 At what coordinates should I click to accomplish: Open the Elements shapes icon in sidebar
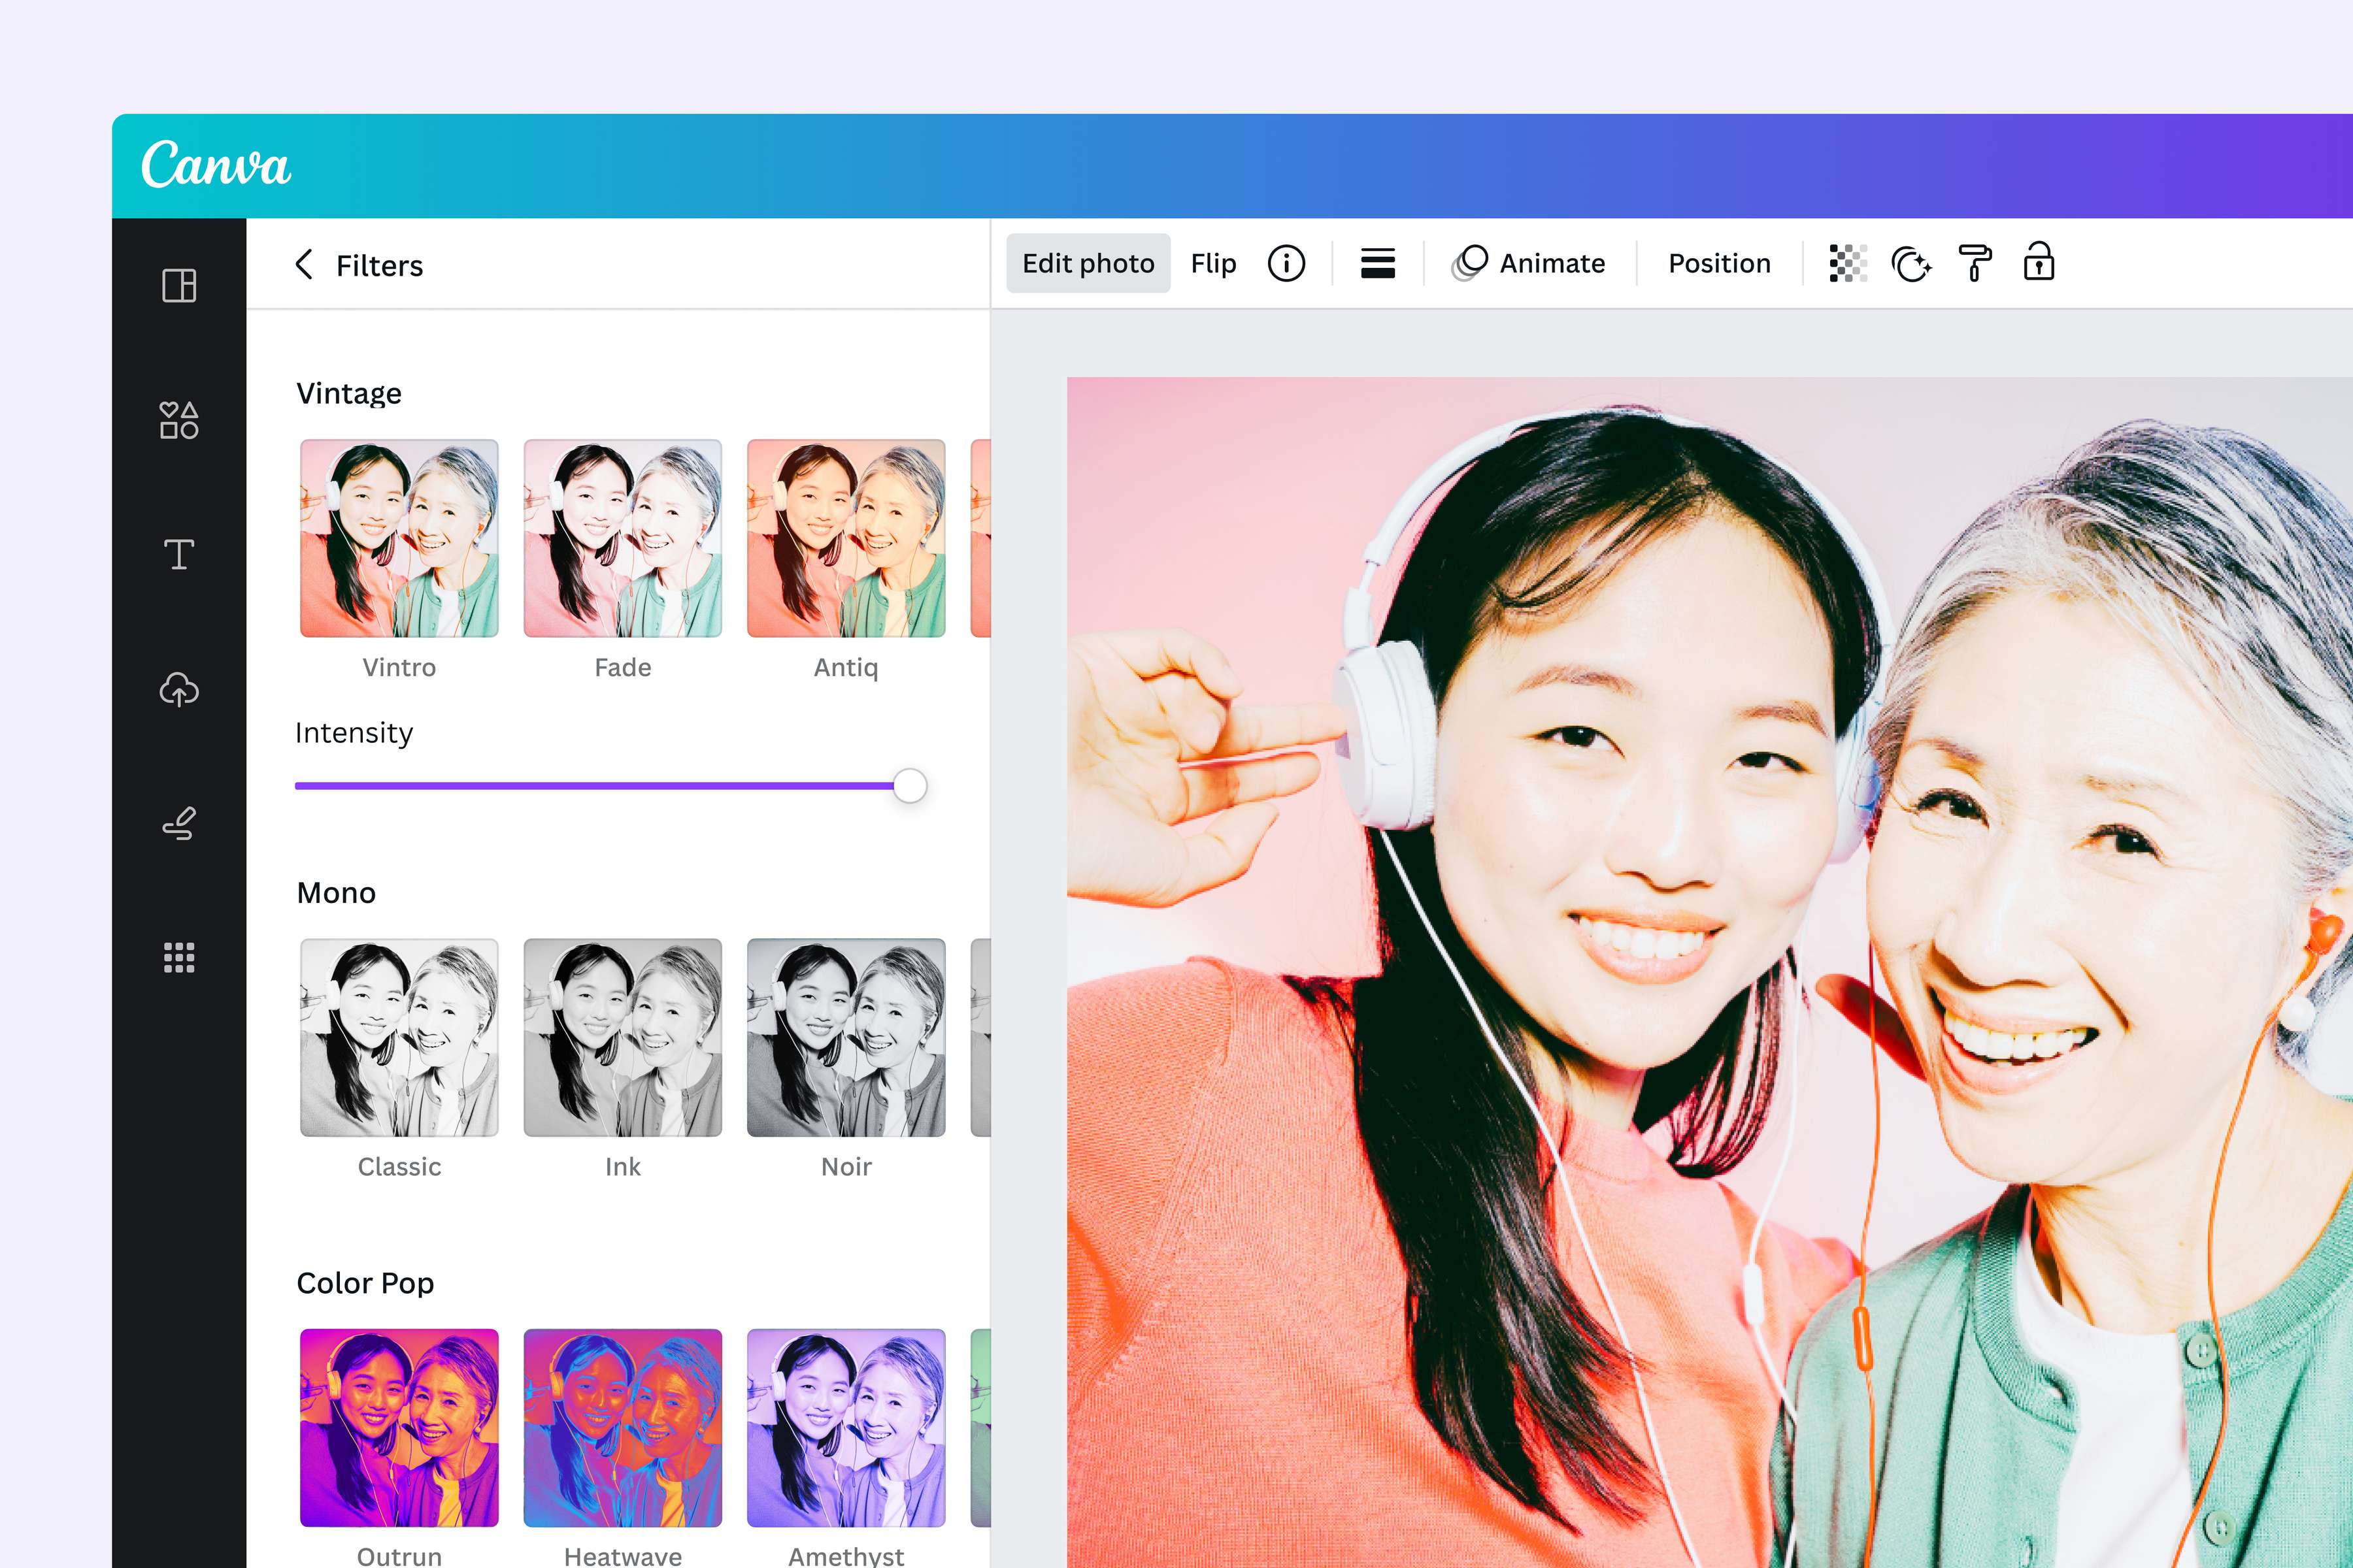tap(179, 420)
